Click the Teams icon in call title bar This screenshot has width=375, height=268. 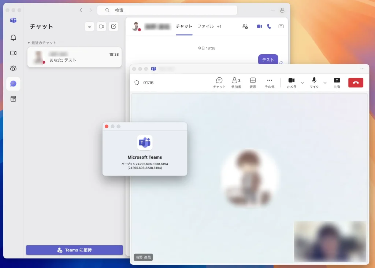(153, 69)
